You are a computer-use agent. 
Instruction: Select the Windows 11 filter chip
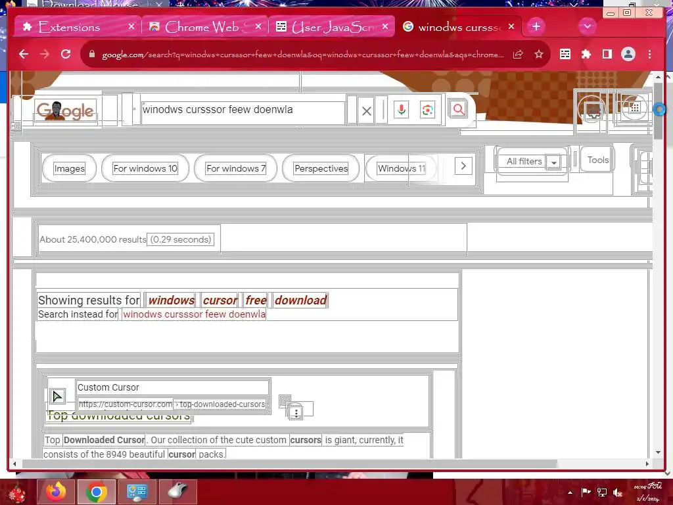point(402,168)
